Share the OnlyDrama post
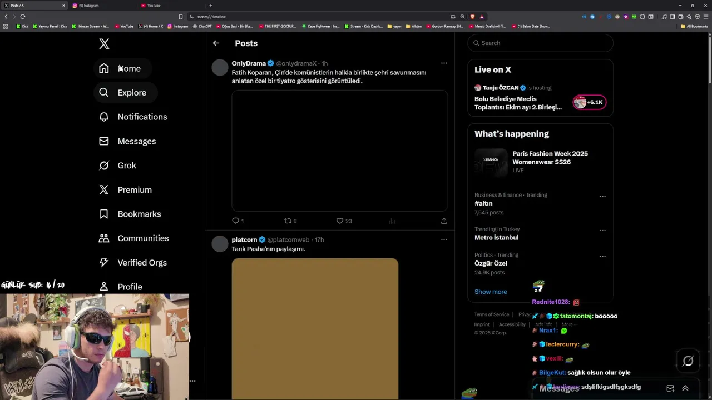This screenshot has width=712, height=400. (444, 221)
